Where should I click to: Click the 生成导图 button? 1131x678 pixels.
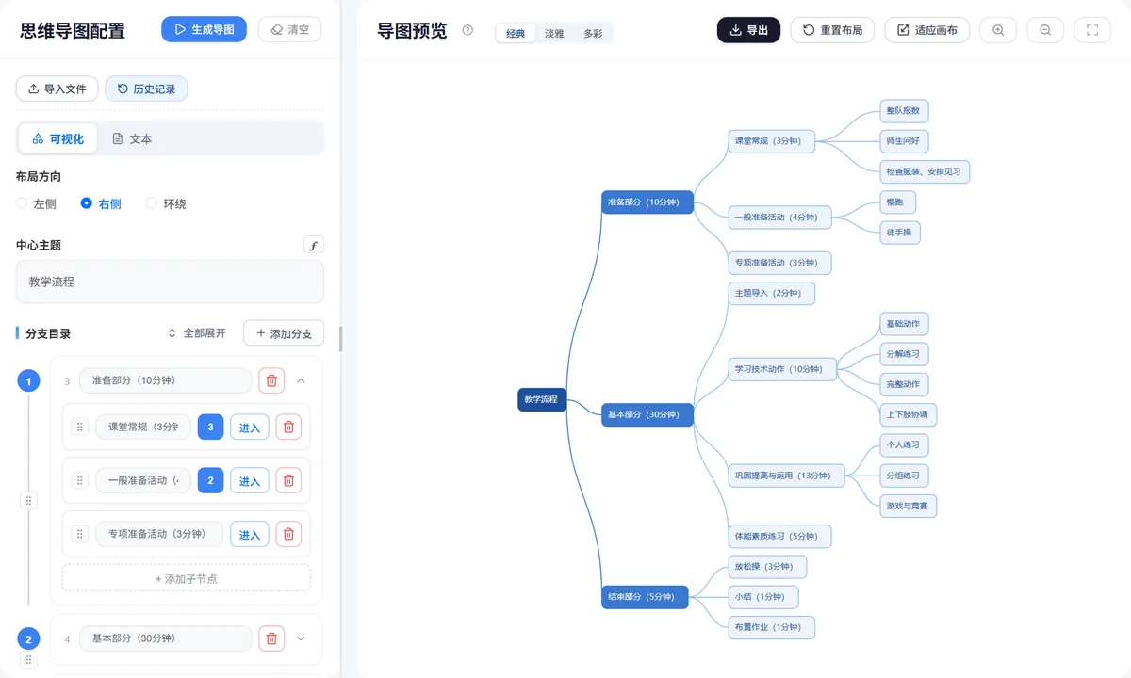pyautogui.click(x=204, y=29)
